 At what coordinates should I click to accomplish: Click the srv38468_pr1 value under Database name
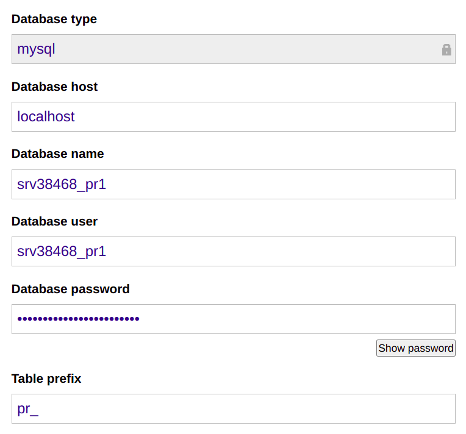(62, 184)
